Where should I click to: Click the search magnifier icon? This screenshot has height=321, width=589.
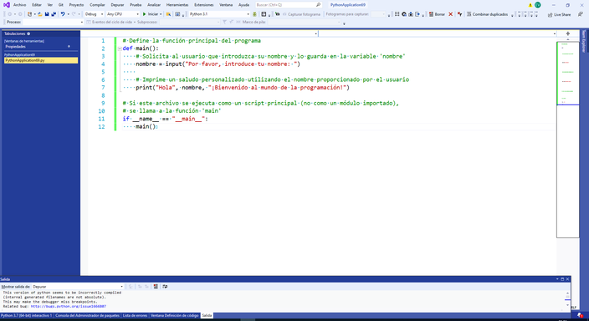click(x=319, y=5)
